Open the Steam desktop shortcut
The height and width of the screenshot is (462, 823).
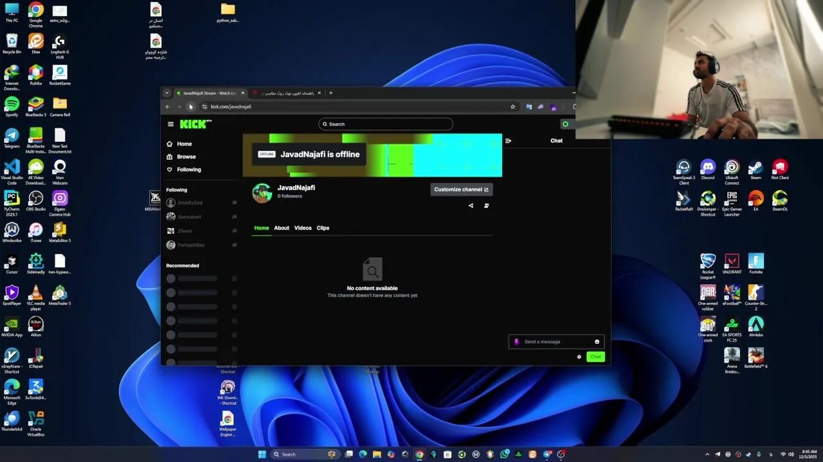point(755,170)
